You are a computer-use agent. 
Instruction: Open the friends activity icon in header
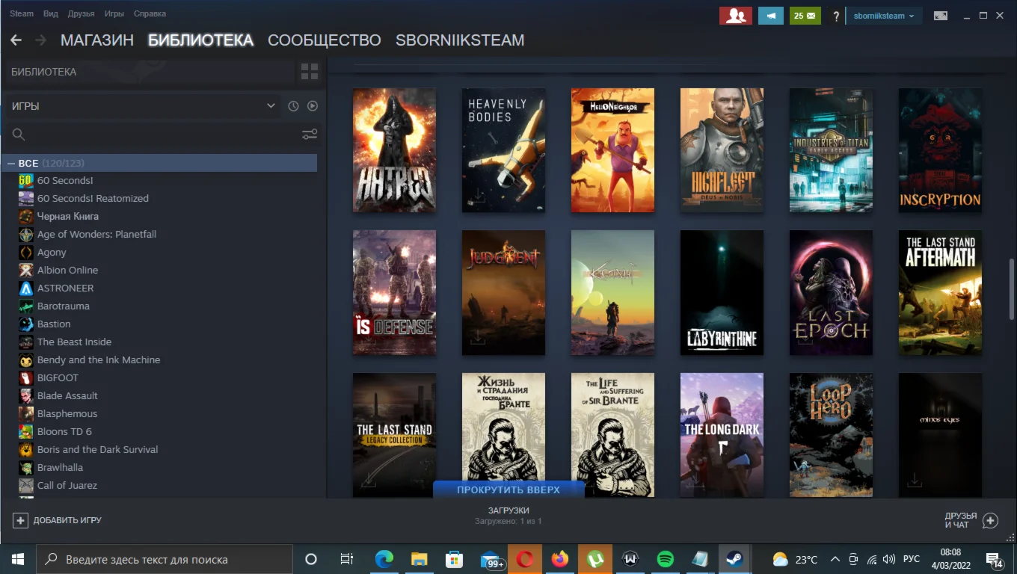point(735,16)
